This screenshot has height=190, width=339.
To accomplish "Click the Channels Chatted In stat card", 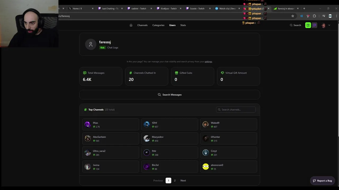I will pyautogui.click(x=147, y=76).
